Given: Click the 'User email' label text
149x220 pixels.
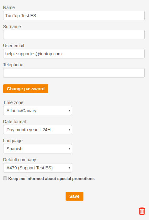Looking at the screenshot, I should point(13,46).
